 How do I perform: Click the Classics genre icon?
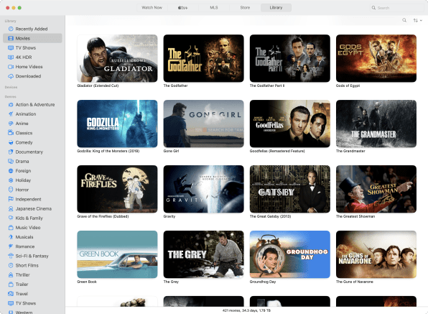pyautogui.click(x=11, y=133)
